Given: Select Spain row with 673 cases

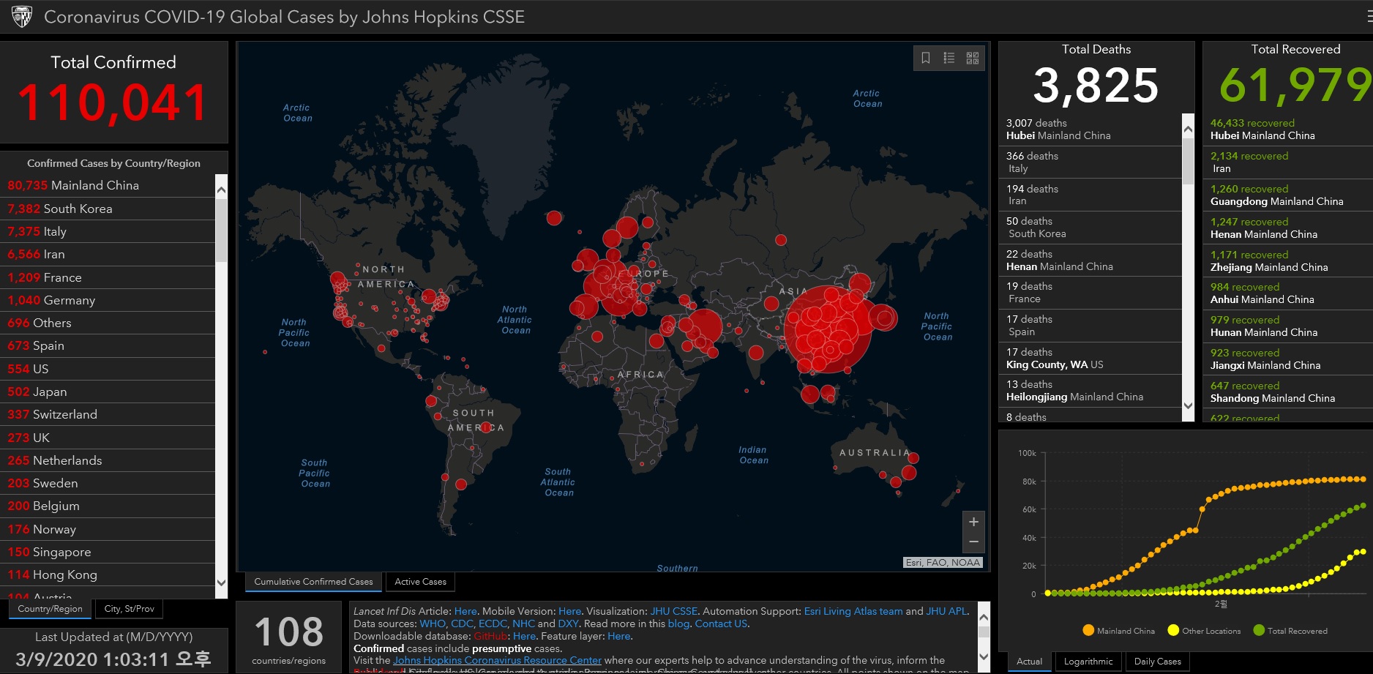Looking at the screenshot, I should pos(108,345).
